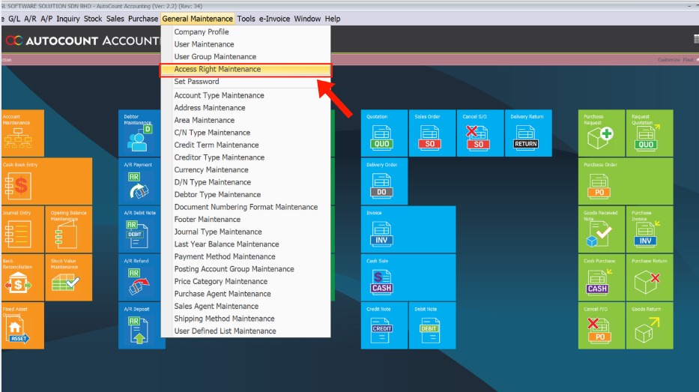Viewport: 699px width, 392px height.
Task: Open the Fixed Asset Disposal tile
Action: pos(22,325)
